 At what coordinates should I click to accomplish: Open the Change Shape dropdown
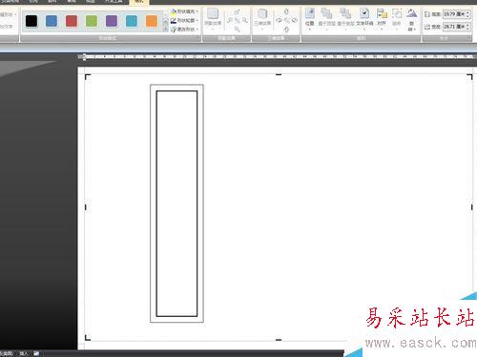184,30
